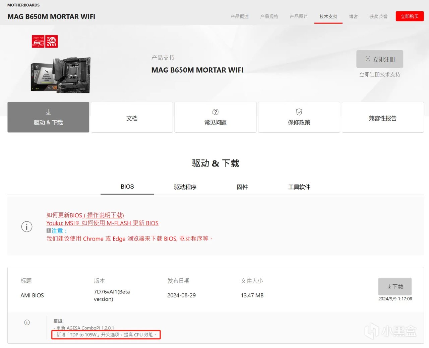Switch to the 驱动程序 download tab

pos(185,187)
